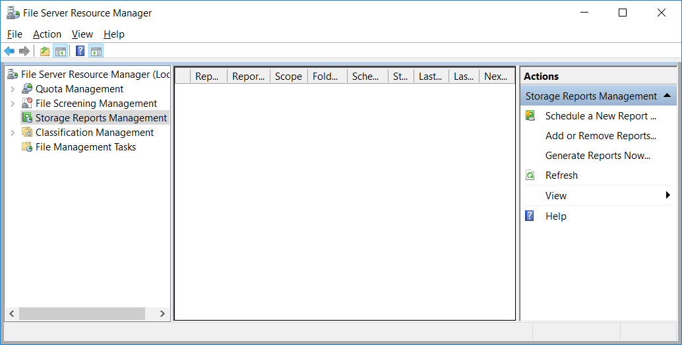
Task: Toggle the Show/Hide Console Tree icon
Action: [61, 51]
